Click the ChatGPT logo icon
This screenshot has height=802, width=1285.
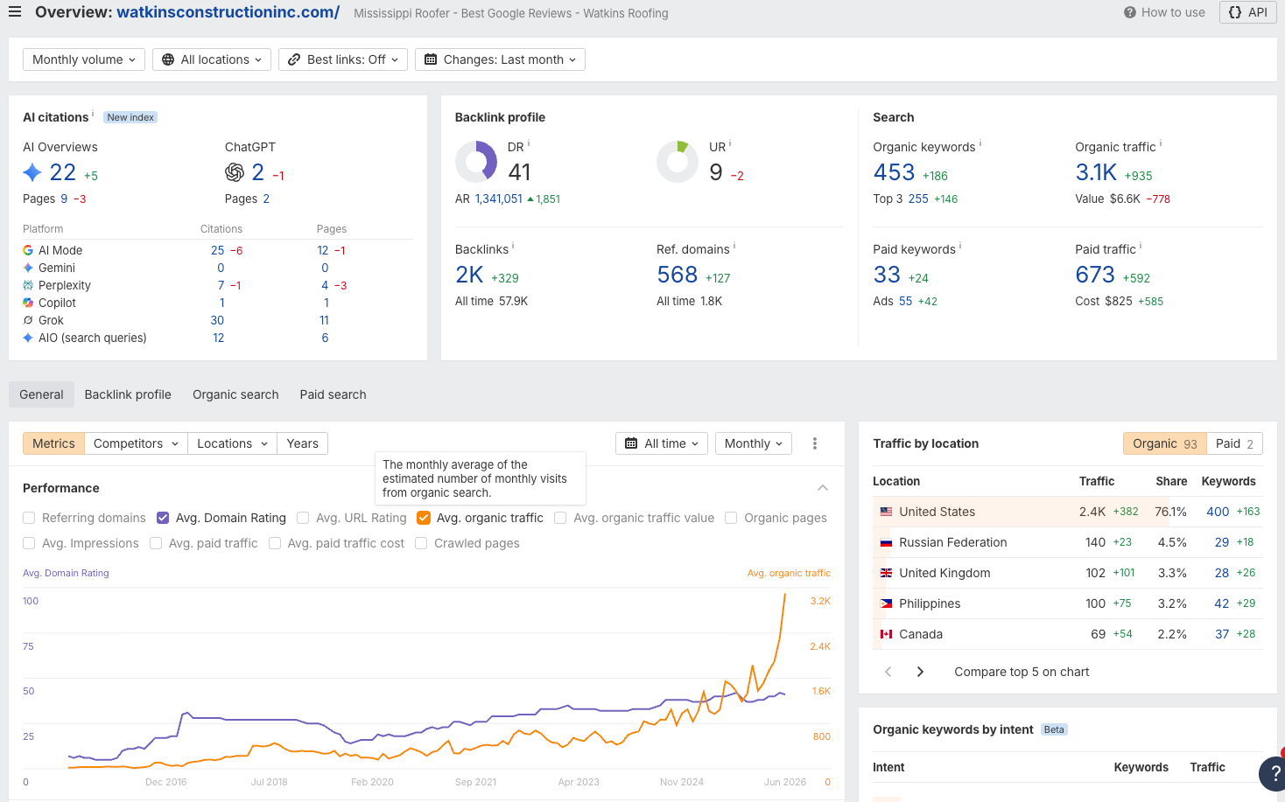[x=235, y=172]
